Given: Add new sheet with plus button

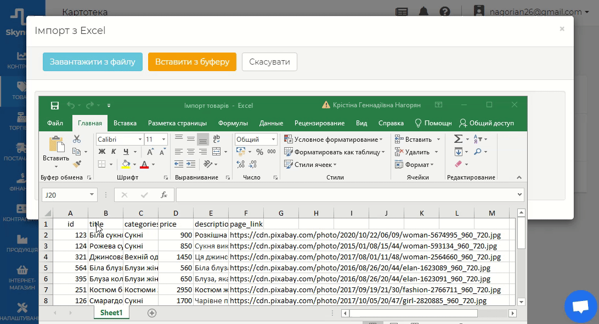Looking at the screenshot, I should [151, 313].
